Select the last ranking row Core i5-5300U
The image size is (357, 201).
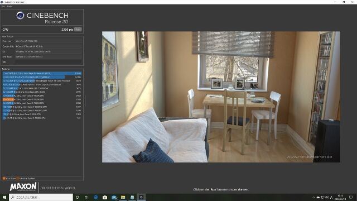click(42, 118)
